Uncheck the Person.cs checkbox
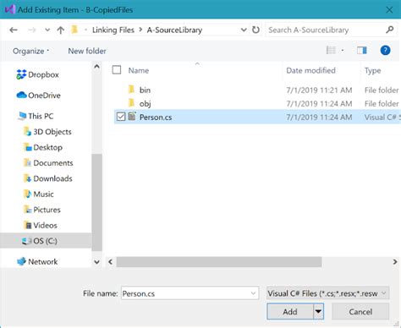This screenshot has width=401, height=328. tap(121, 117)
